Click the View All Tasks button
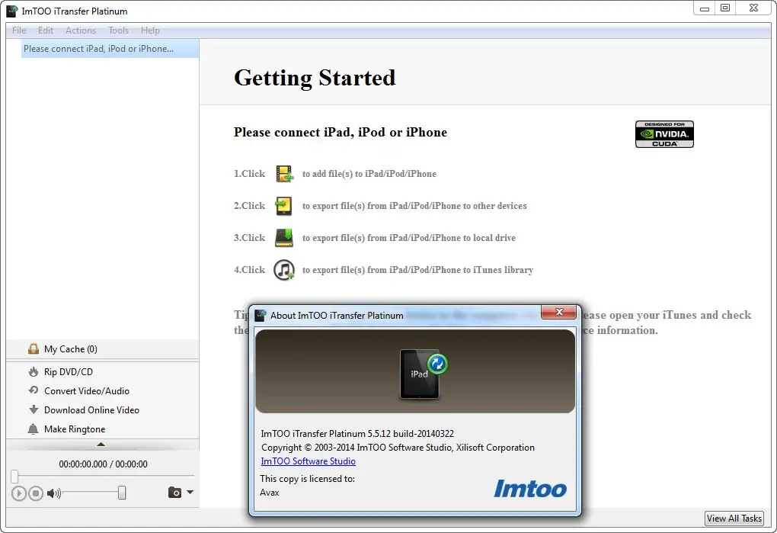Viewport: 777px width, 533px height. pyautogui.click(x=734, y=518)
